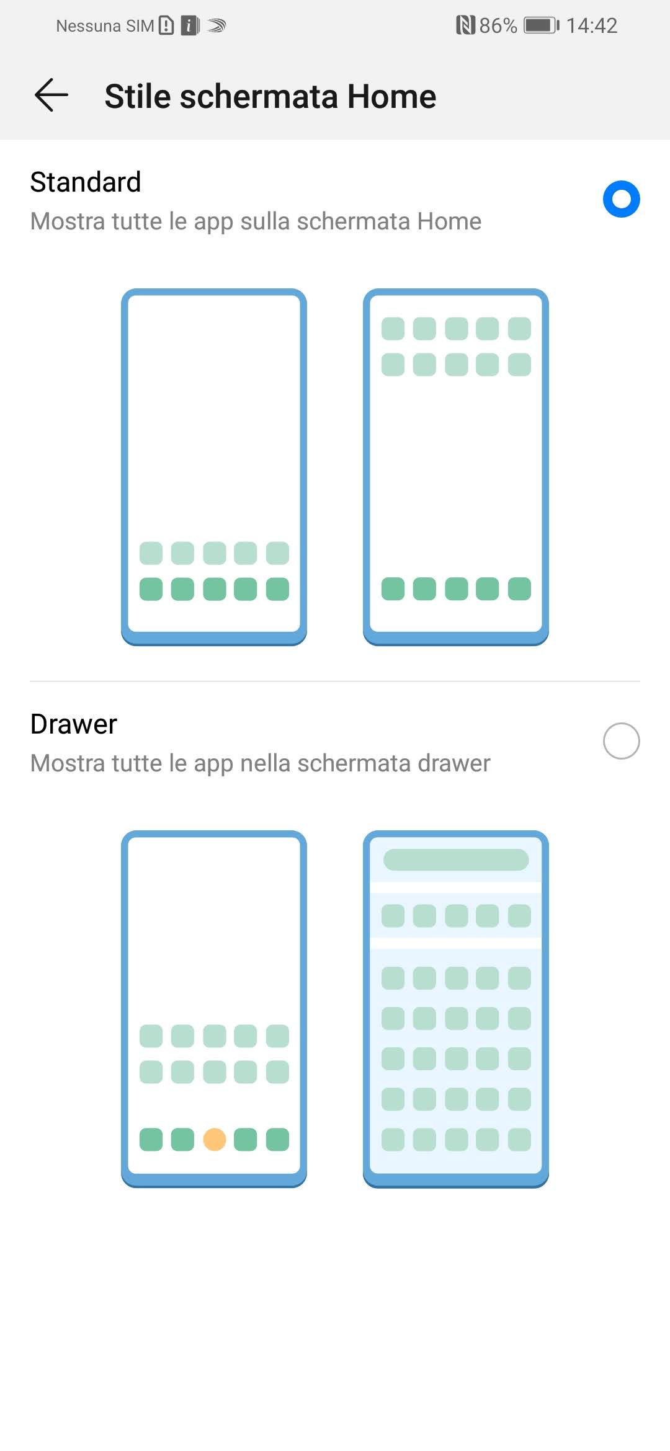Tap the info notification icon

point(189,25)
